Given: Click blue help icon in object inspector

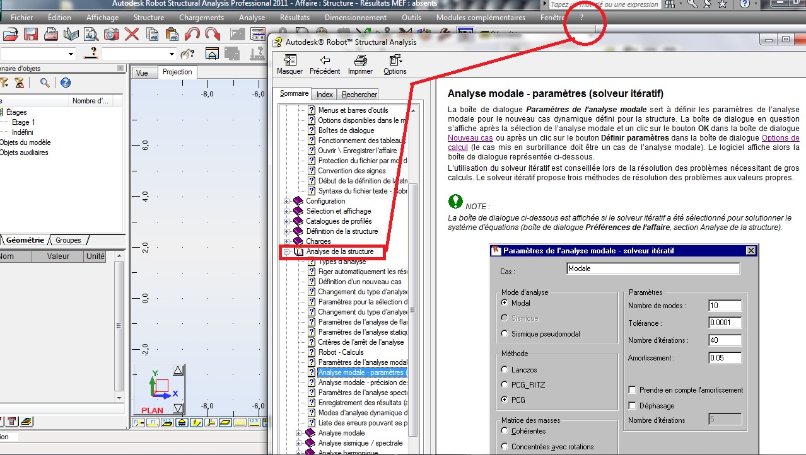Looking at the screenshot, I should (x=65, y=83).
